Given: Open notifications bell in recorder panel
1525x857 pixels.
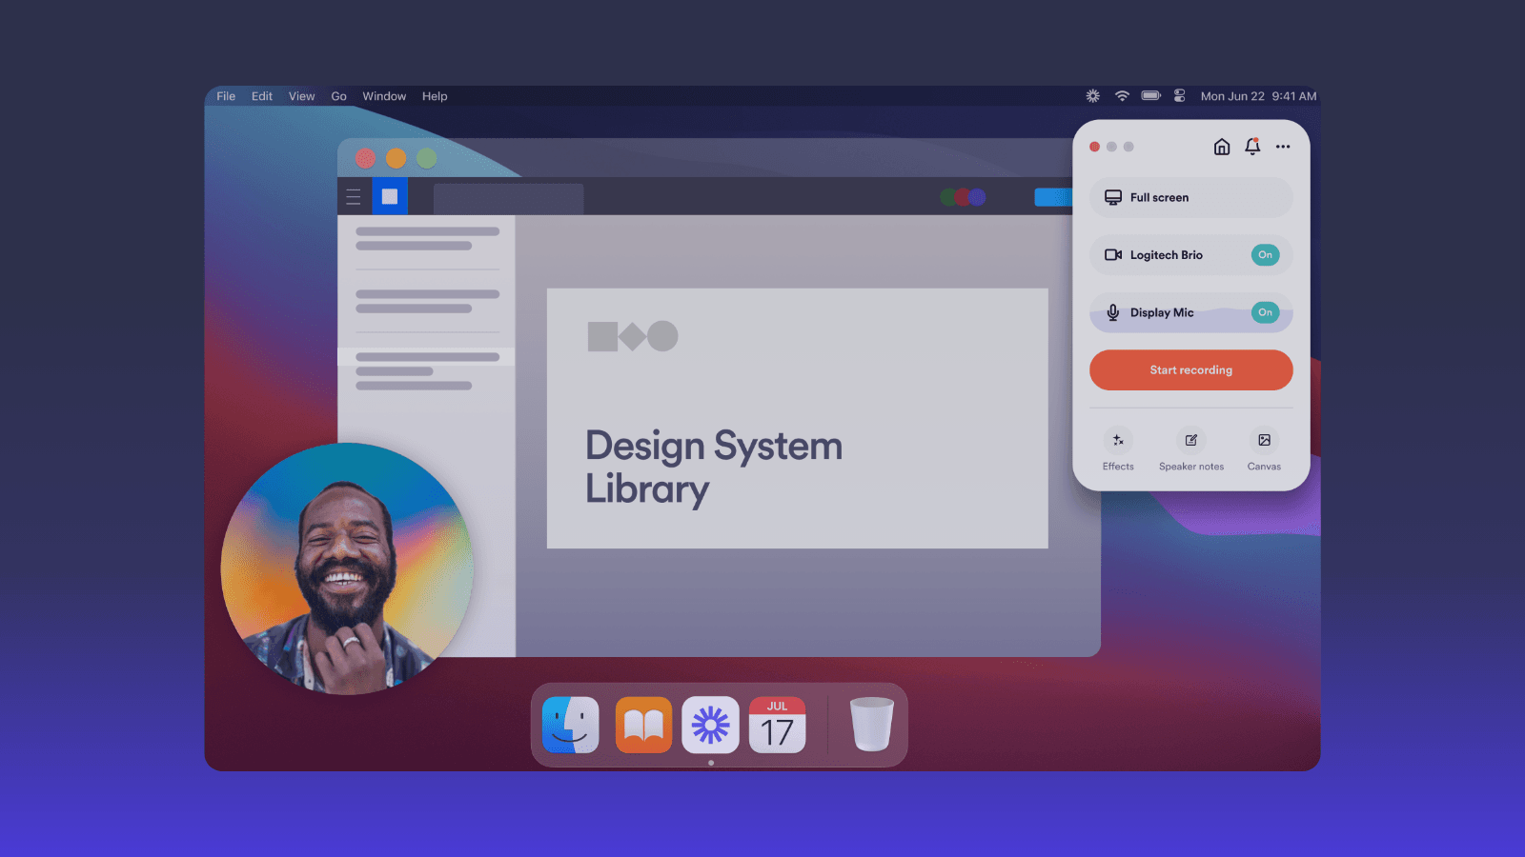Looking at the screenshot, I should tap(1252, 147).
